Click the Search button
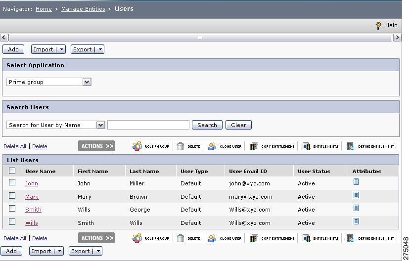 click(x=207, y=125)
